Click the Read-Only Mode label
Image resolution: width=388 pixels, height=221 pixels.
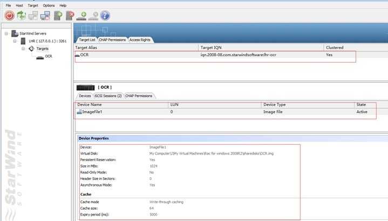pos(93,172)
